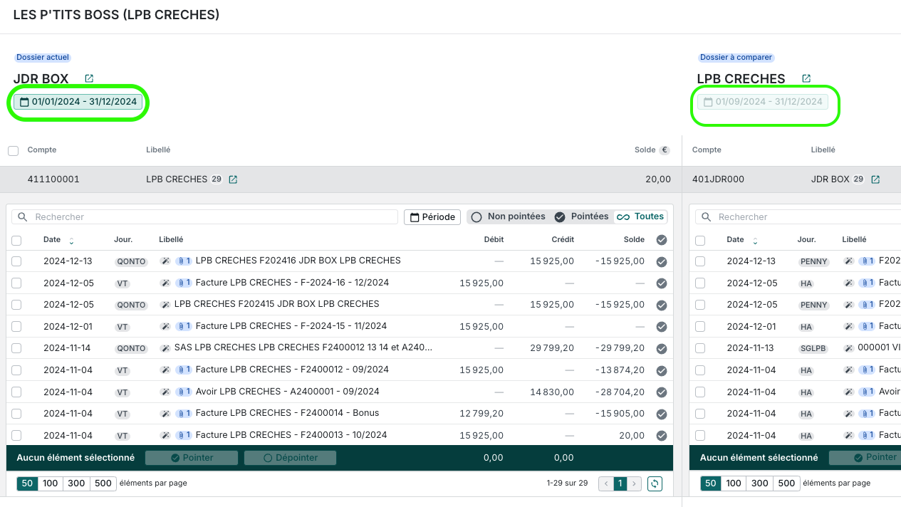The width and height of the screenshot is (901, 507).
Task: Click the Dépointer button in left panel
Action: [x=290, y=458]
